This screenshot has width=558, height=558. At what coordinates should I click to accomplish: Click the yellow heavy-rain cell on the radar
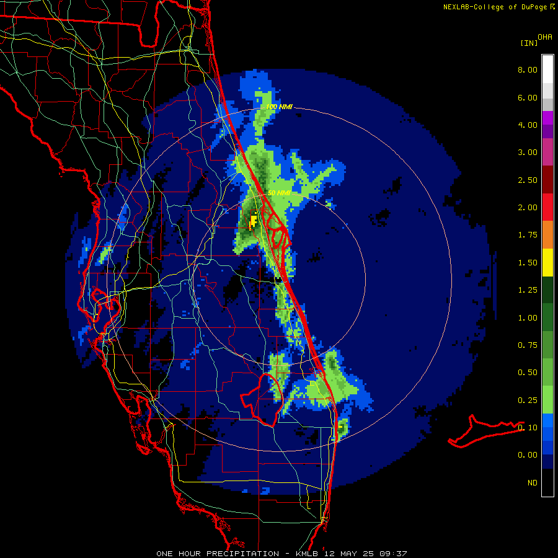tap(254, 221)
